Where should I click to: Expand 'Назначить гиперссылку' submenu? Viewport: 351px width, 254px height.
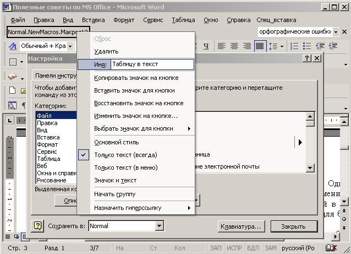coord(136,208)
